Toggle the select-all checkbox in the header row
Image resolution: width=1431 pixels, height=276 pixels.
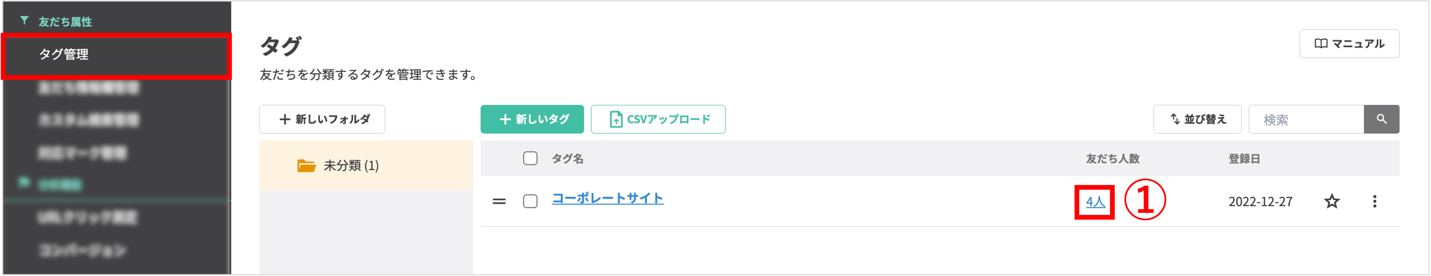point(530,159)
